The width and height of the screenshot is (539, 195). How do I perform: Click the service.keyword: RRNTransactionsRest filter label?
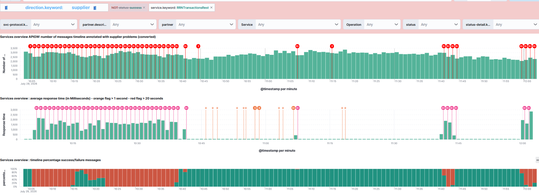pyautogui.click(x=180, y=8)
